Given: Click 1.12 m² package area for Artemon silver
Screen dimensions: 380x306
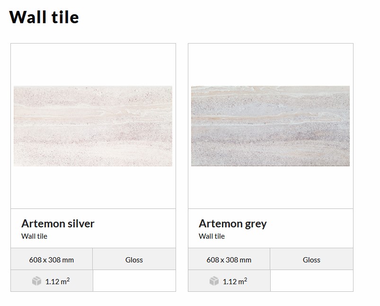Looking at the screenshot, I should [x=57, y=281].
